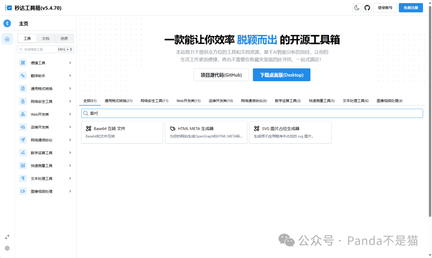This screenshot has height=258, width=432.
Task: Click the page vertical scrollbar
Action: pos(430,110)
